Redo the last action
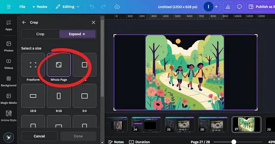The width and height of the screenshot is (275, 144). pos(103,7)
